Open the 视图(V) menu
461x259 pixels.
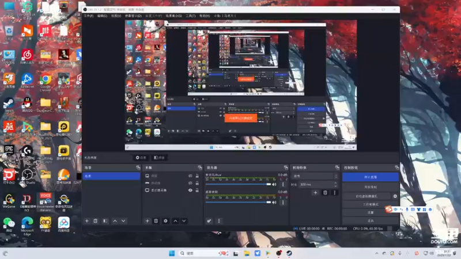(116, 16)
